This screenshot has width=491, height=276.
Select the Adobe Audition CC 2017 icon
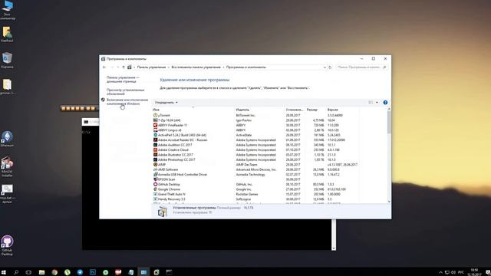tap(155, 145)
